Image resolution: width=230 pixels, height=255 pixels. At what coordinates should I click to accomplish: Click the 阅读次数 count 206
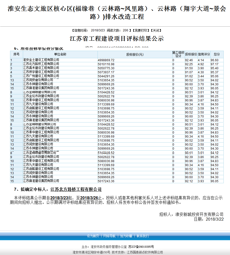pyautogui.click(x=125, y=30)
